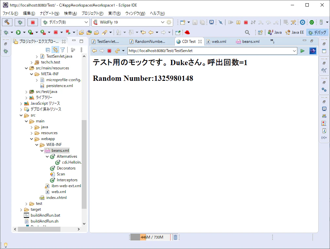Run garbage collector trash icon
The image size is (330, 249).
pyautogui.click(x=175, y=238)
